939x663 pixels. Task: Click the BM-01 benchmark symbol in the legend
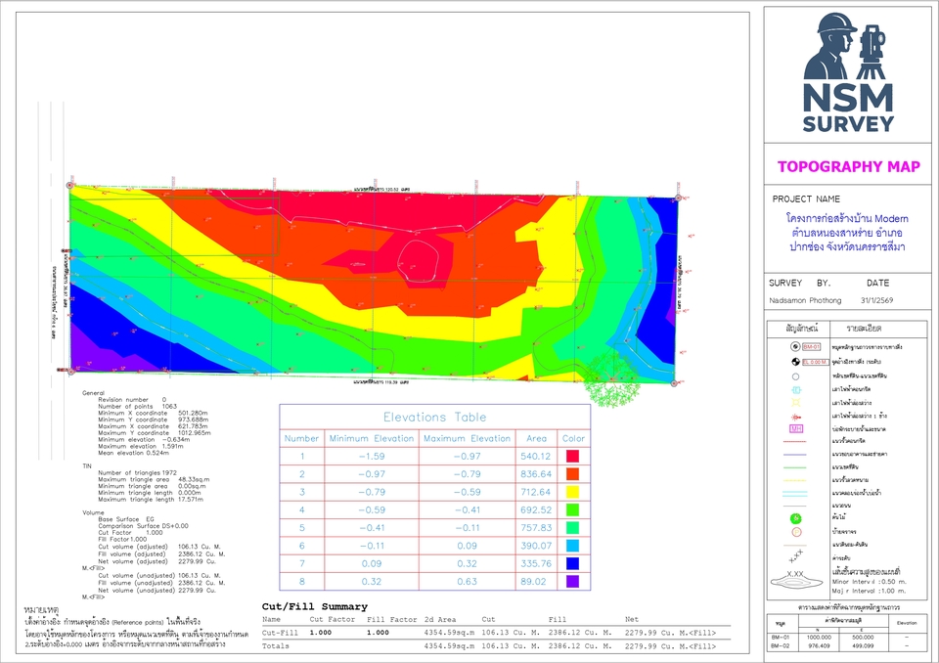794,345
